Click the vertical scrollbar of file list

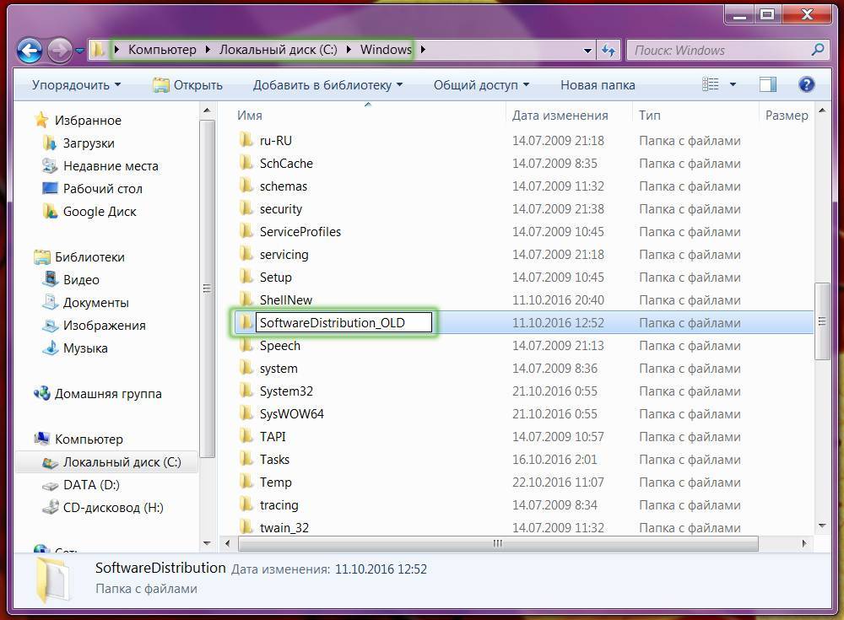(821, 321)
